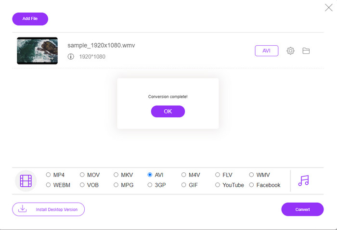This screenshot has height=230, width=337.
Task: Click the Add File button
Action: [30, 19]
